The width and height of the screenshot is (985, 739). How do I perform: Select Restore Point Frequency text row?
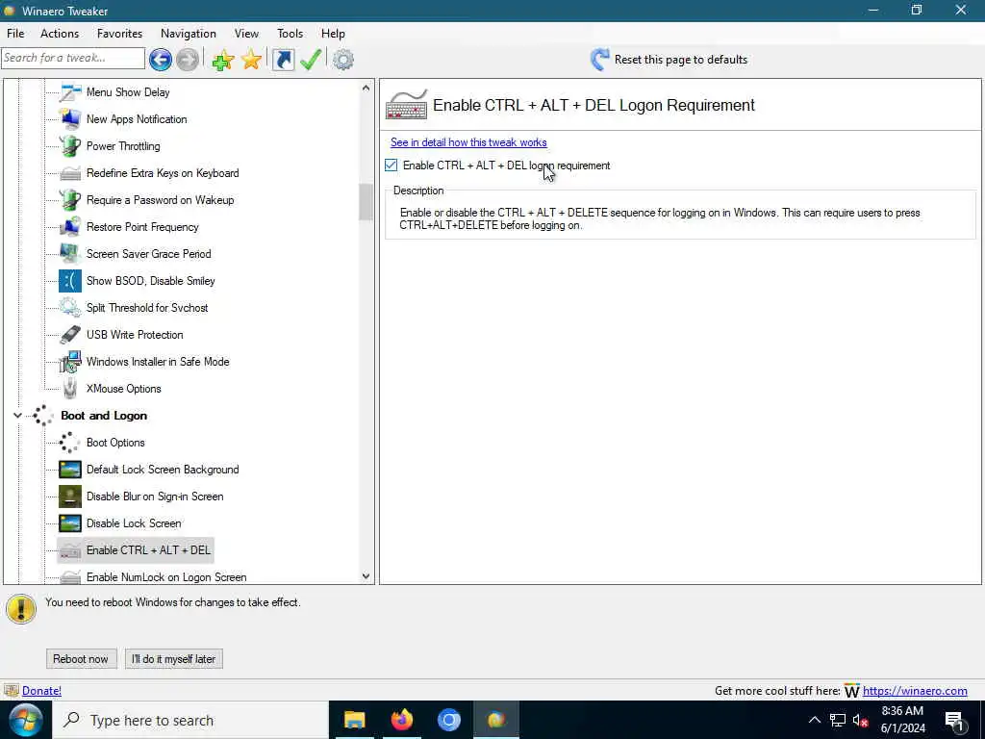(x=142, y=227)
